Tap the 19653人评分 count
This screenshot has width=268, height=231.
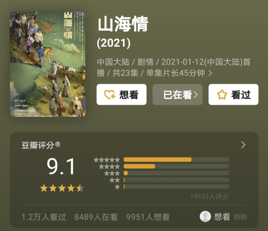click(x=209, y=197)
